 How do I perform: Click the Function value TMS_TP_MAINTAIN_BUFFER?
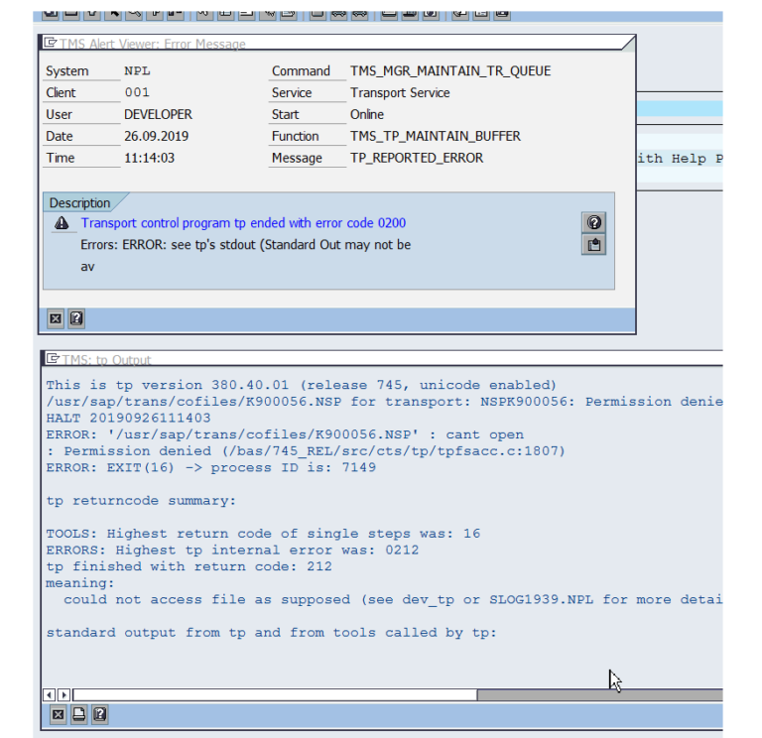[436, 136]
